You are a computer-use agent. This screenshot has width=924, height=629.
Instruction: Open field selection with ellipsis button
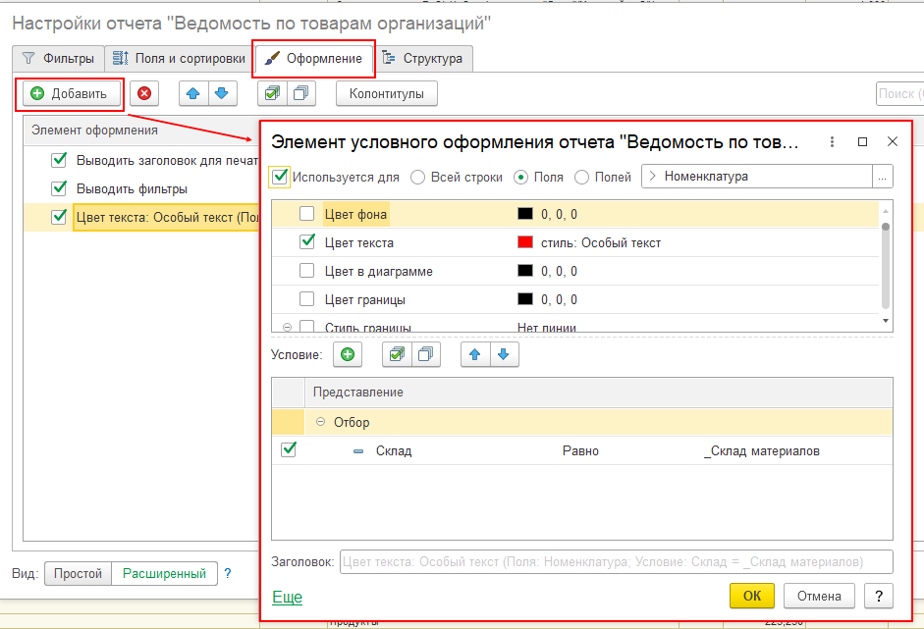(883, 178)
